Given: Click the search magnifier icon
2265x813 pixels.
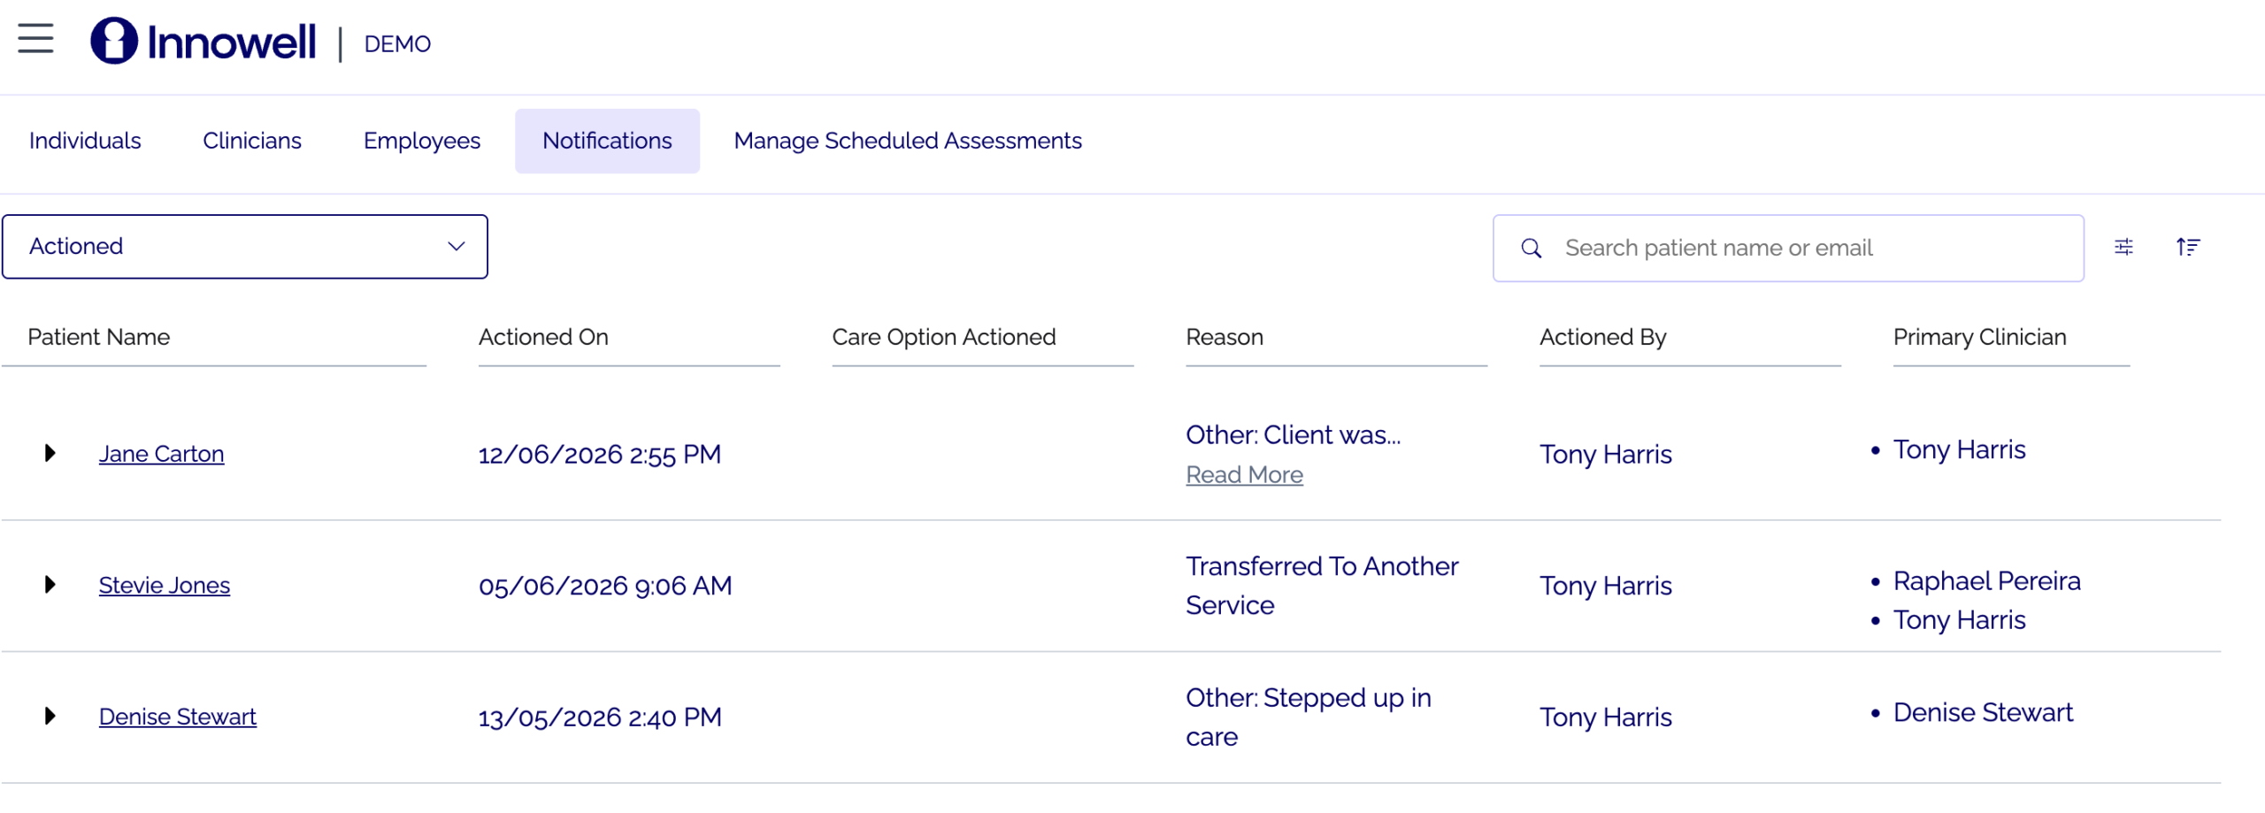Looking at the screenshot, I should (1531, 249).
